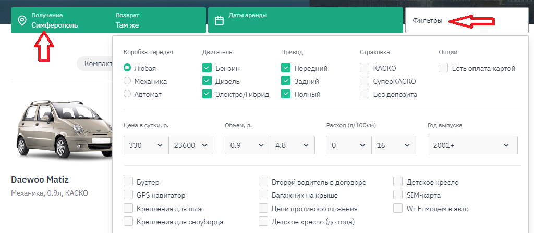This screenshot has height=233, width=534.
Task: Check Wi-Fi модем в авто option
Action: click(398, 209)
